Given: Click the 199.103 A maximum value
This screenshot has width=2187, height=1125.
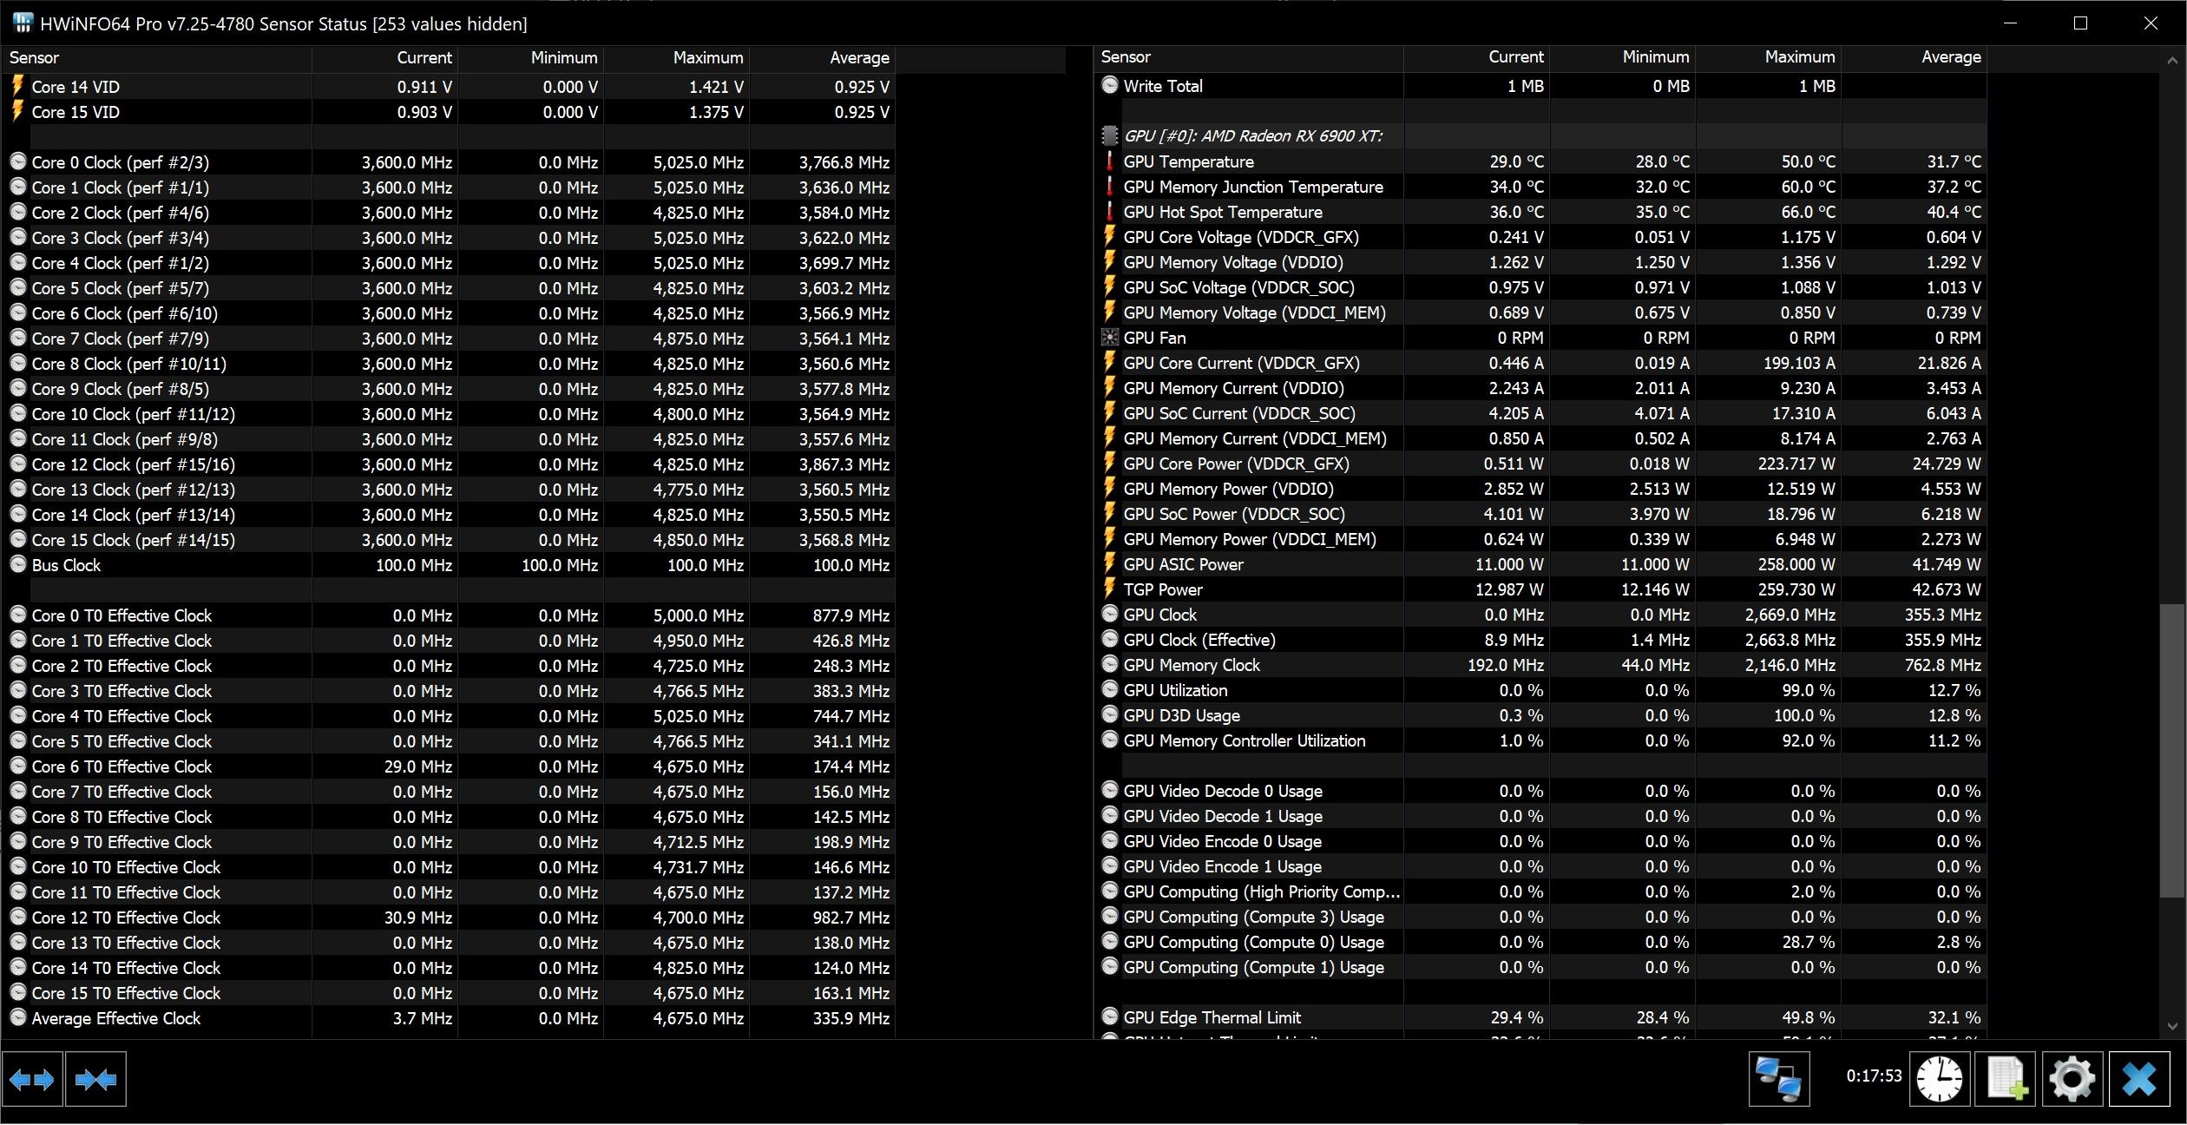Looking at the screenshot, I should click(x=1798, y=363).
